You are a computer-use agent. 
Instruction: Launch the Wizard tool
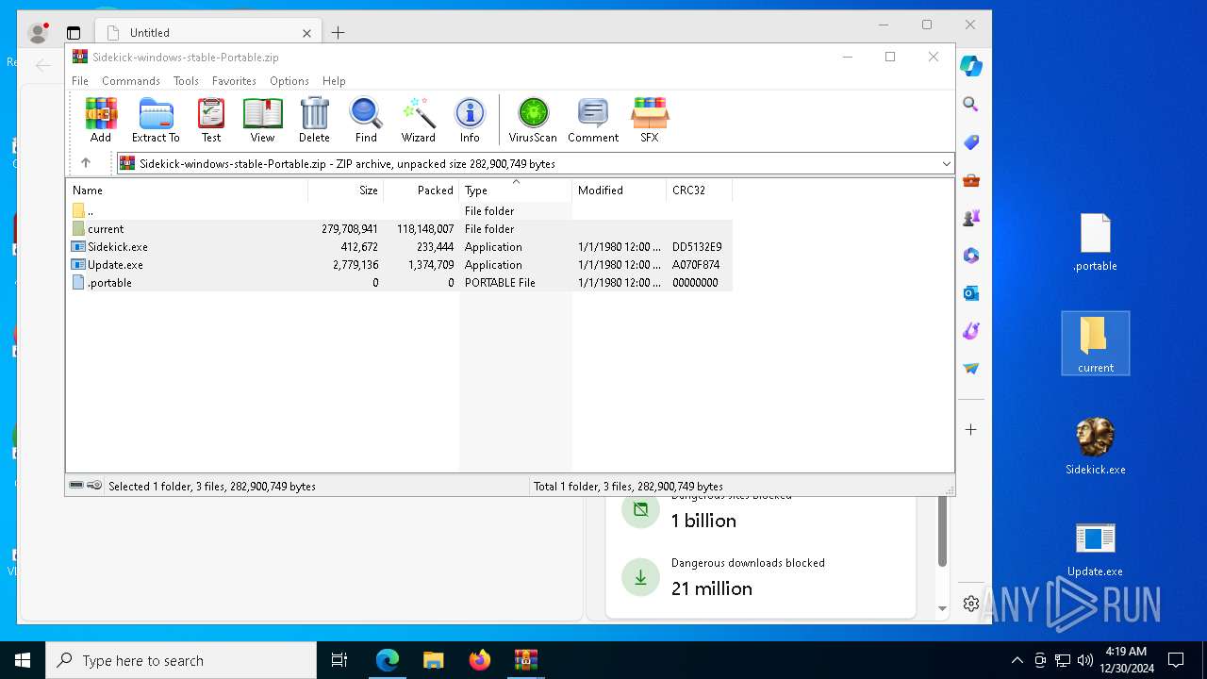coord(418,120)
